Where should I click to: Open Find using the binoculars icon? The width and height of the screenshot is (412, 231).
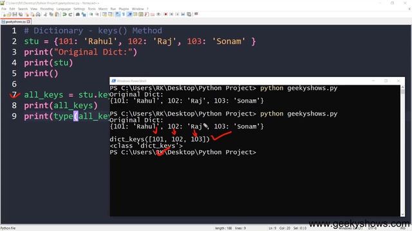(78, 14)
